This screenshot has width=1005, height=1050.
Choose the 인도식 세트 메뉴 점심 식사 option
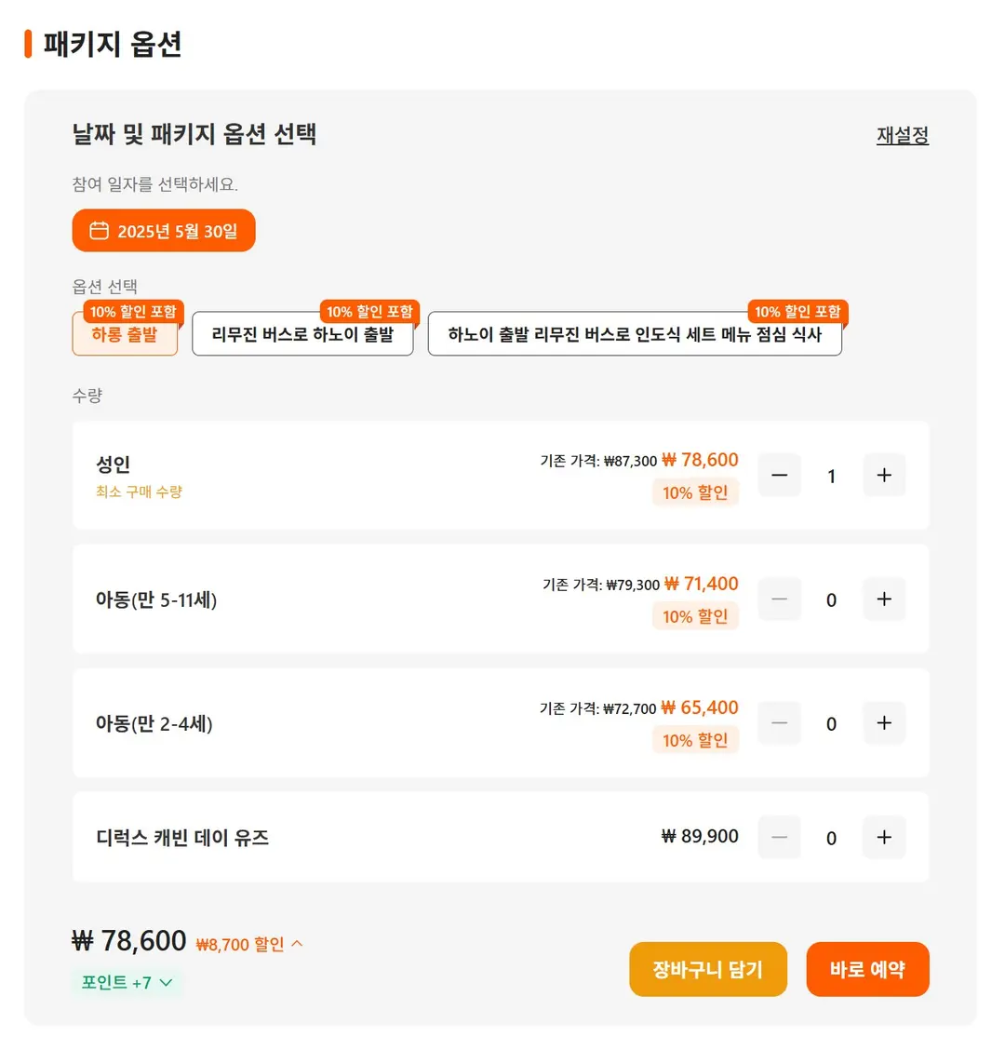tap(635, 333)
